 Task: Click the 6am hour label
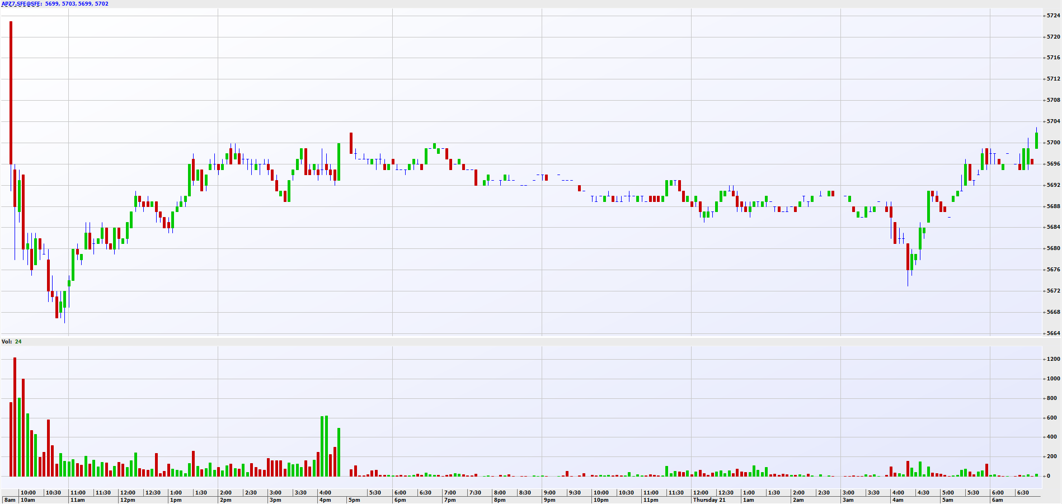tap(998, 500)
